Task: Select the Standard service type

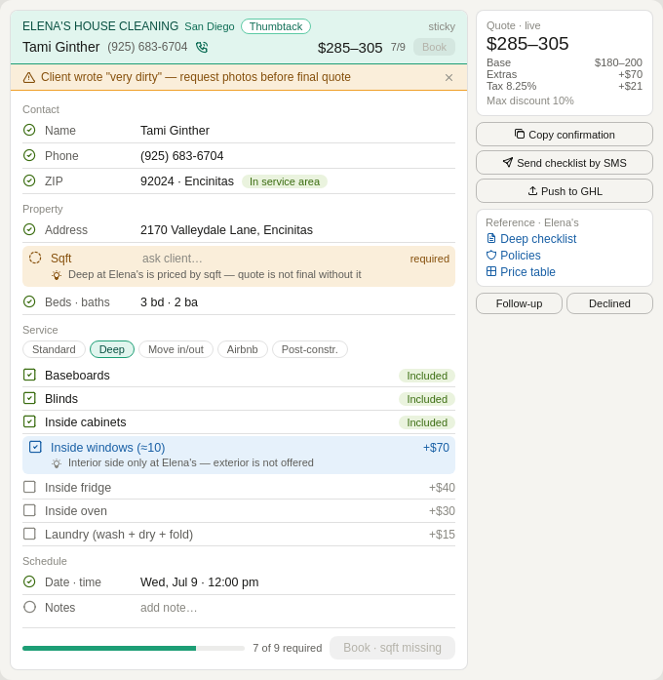Action: coord(54,349)
